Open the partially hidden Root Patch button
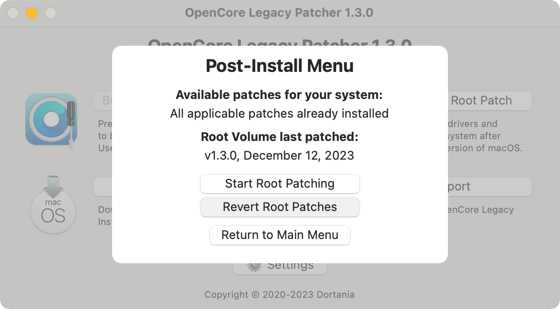This screenshot has height=309, width=560. [x=489, y=100]
